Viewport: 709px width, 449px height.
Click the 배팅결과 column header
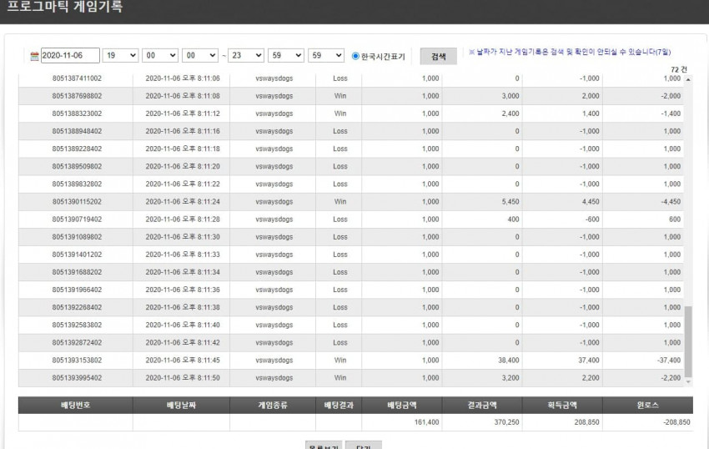point(339,405)
